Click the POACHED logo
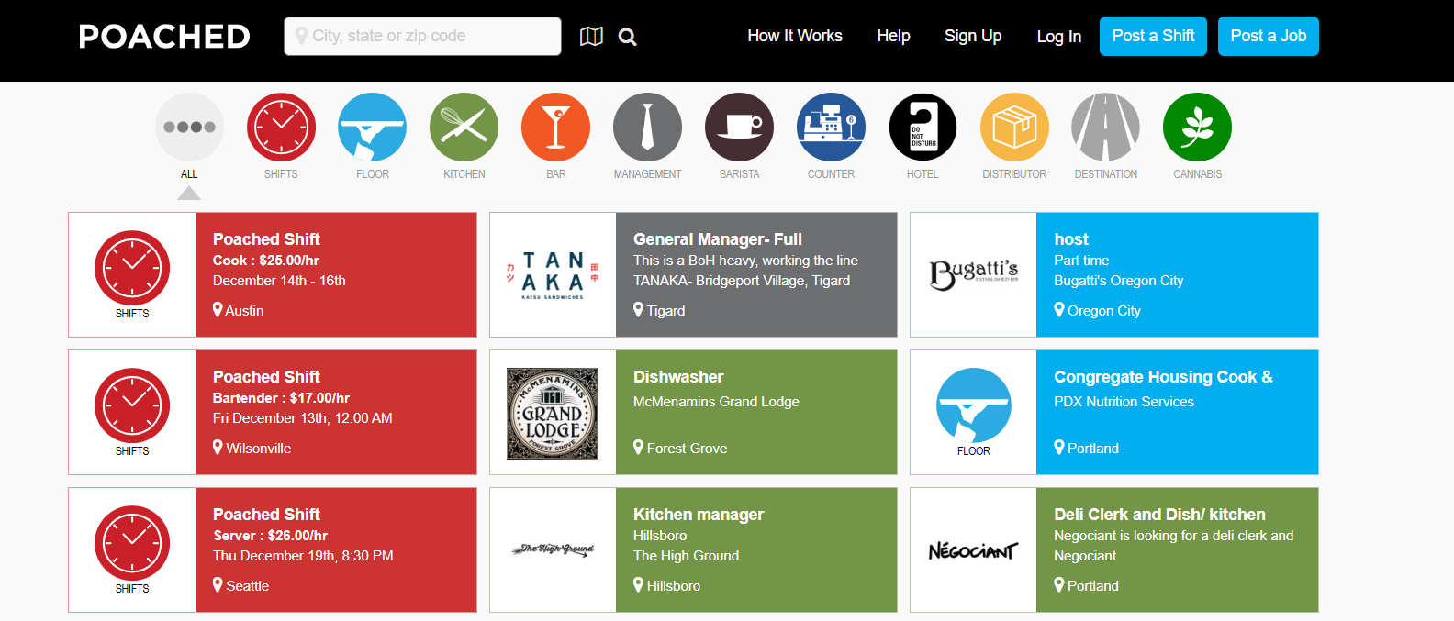 [164, 36]
